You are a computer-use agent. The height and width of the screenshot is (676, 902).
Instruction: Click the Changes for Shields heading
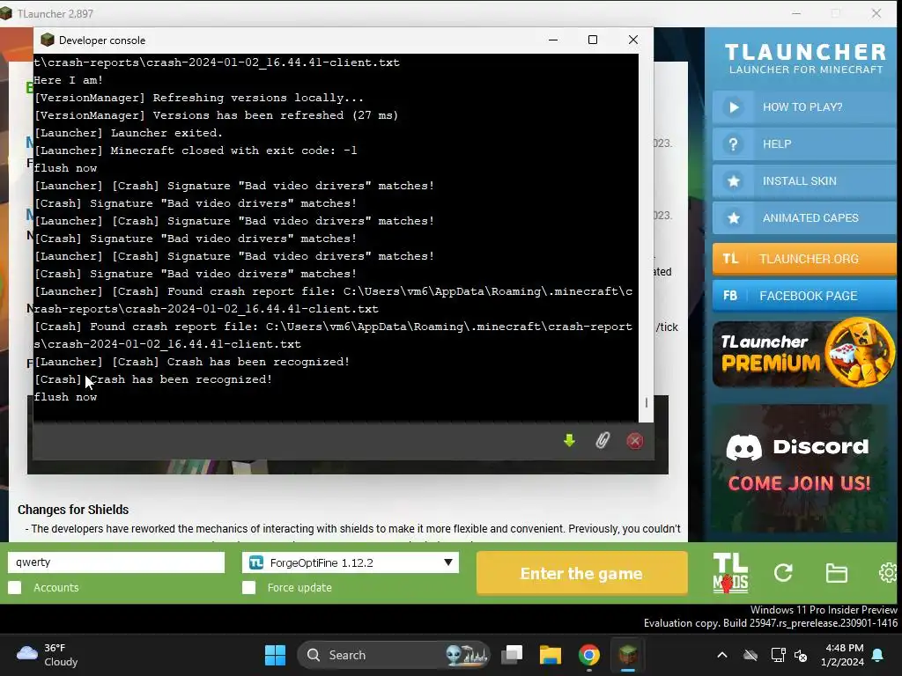click(73, 510)
